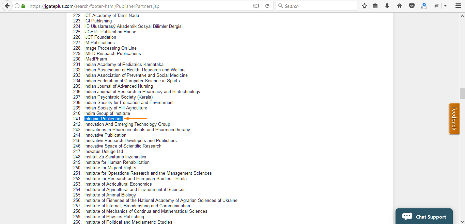Expand the dropdown arrow beside the bug icon
The image size is (465, 224).
(445, 6)
